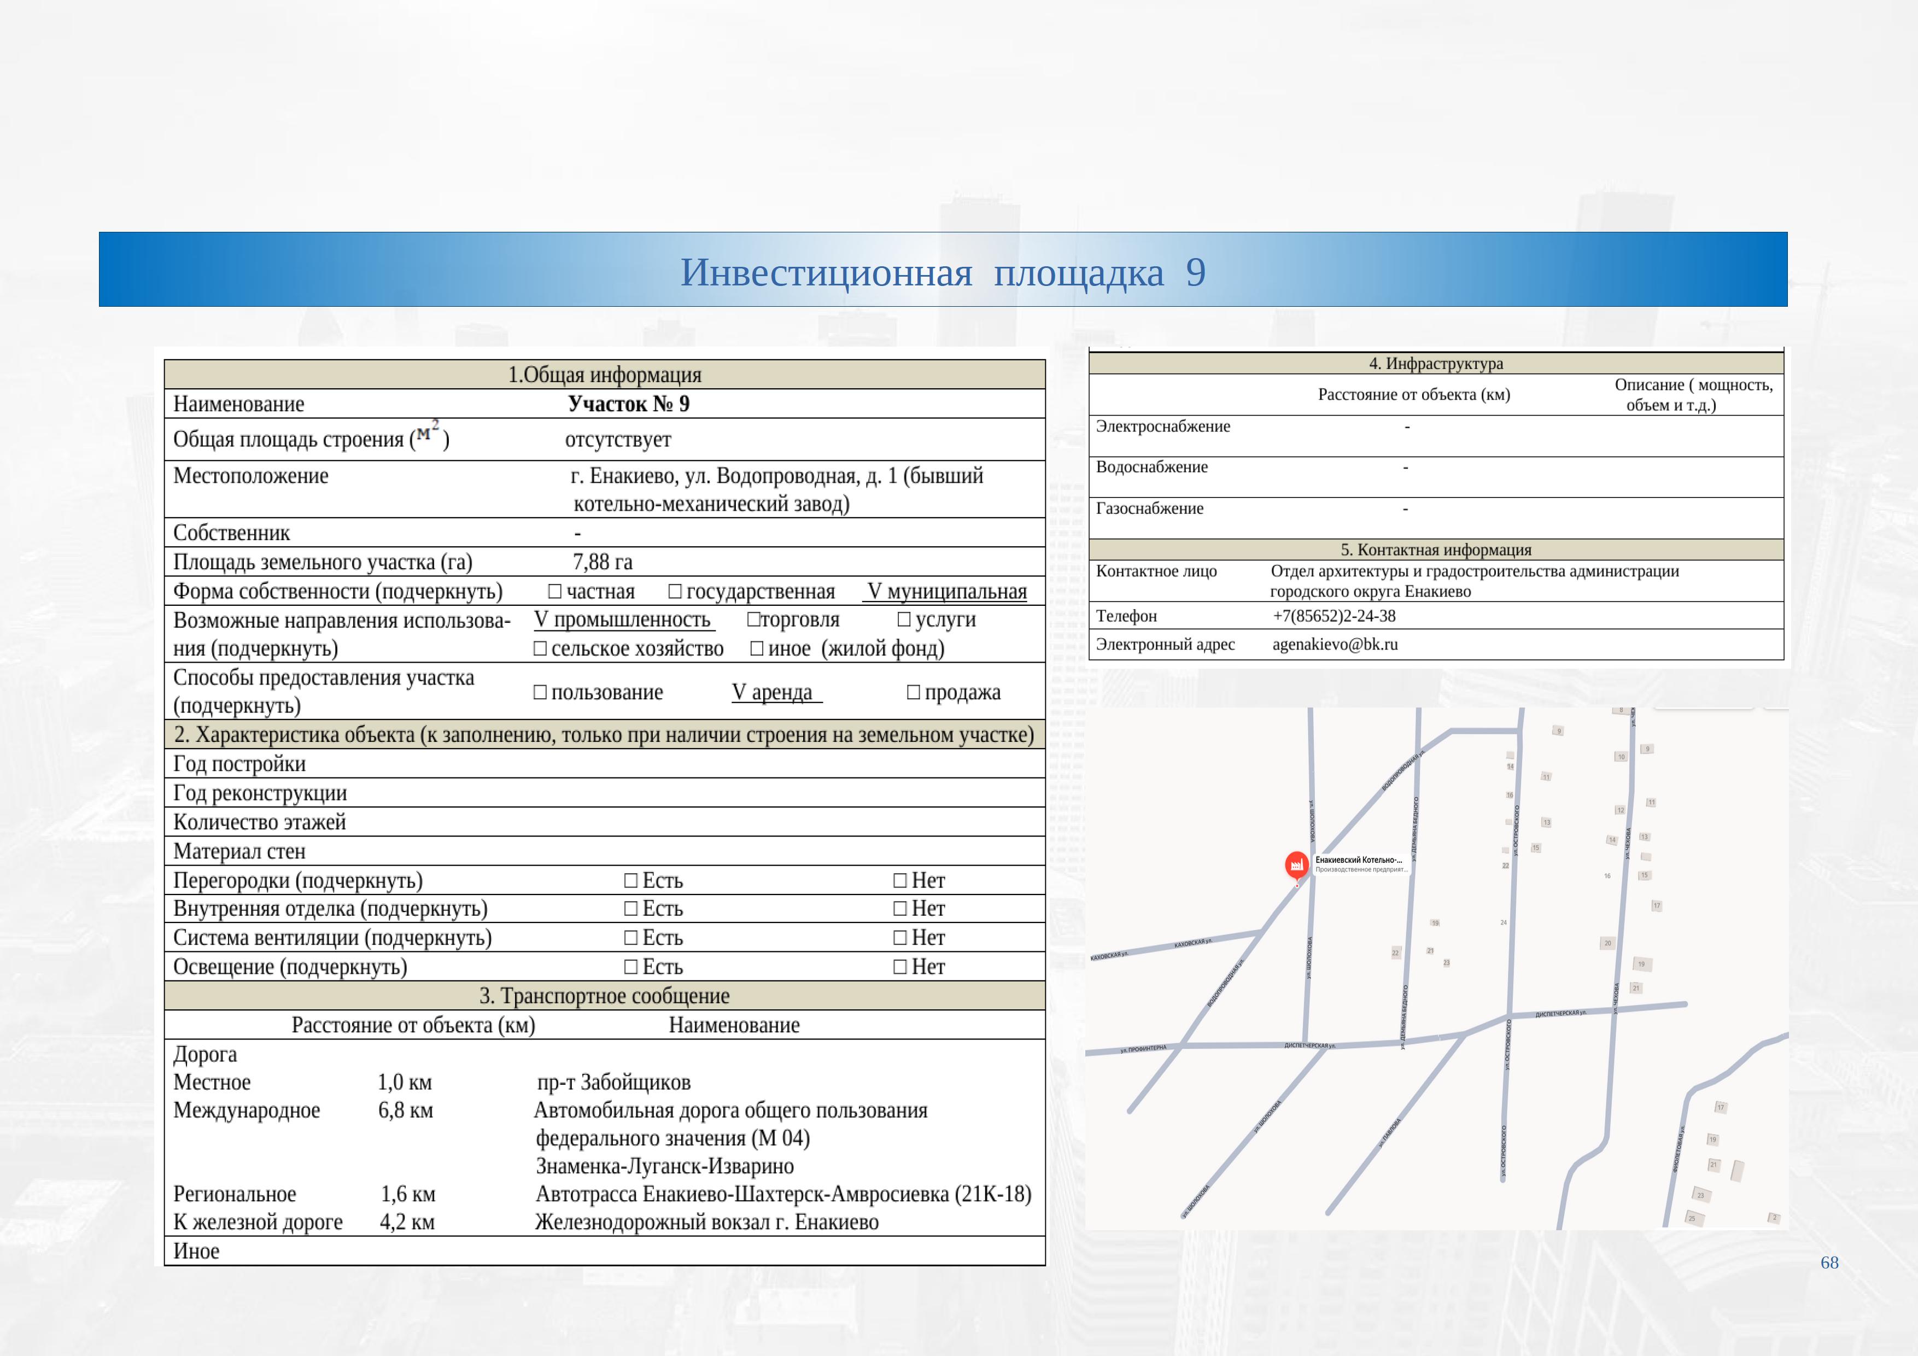
Task: Click the header '1.Общая информация'
Action: point(605,375)
